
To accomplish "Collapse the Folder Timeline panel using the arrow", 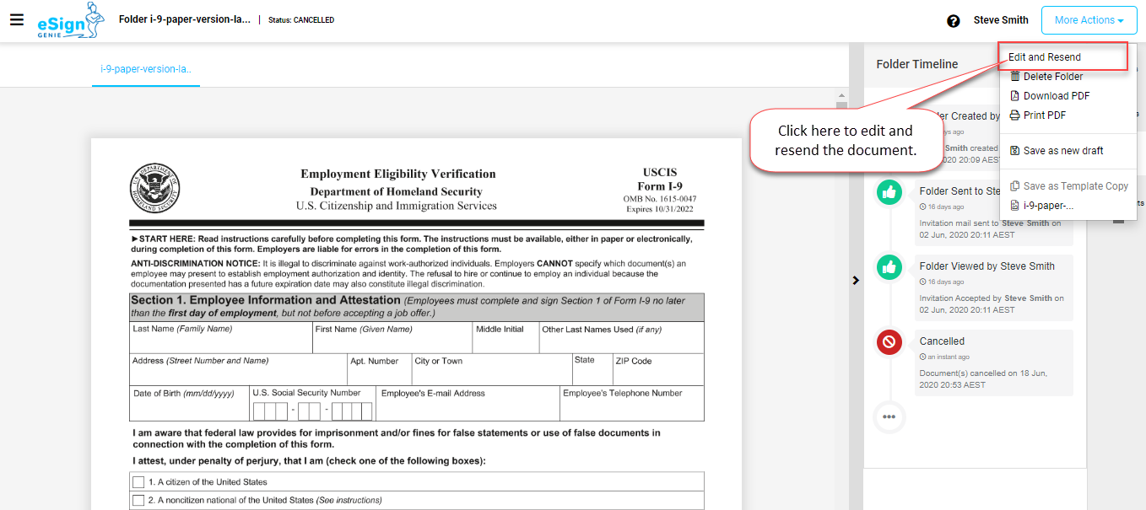I will click(856, 280).
